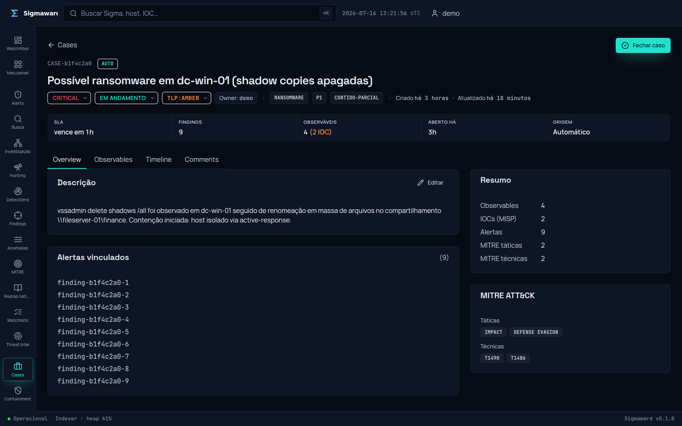Click the demo user profile icon
Image resolution: width=682 pixels, height=426 pixels.
click(435, 13)
